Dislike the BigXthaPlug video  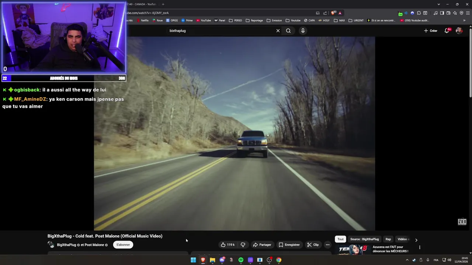tap(243, 245)
